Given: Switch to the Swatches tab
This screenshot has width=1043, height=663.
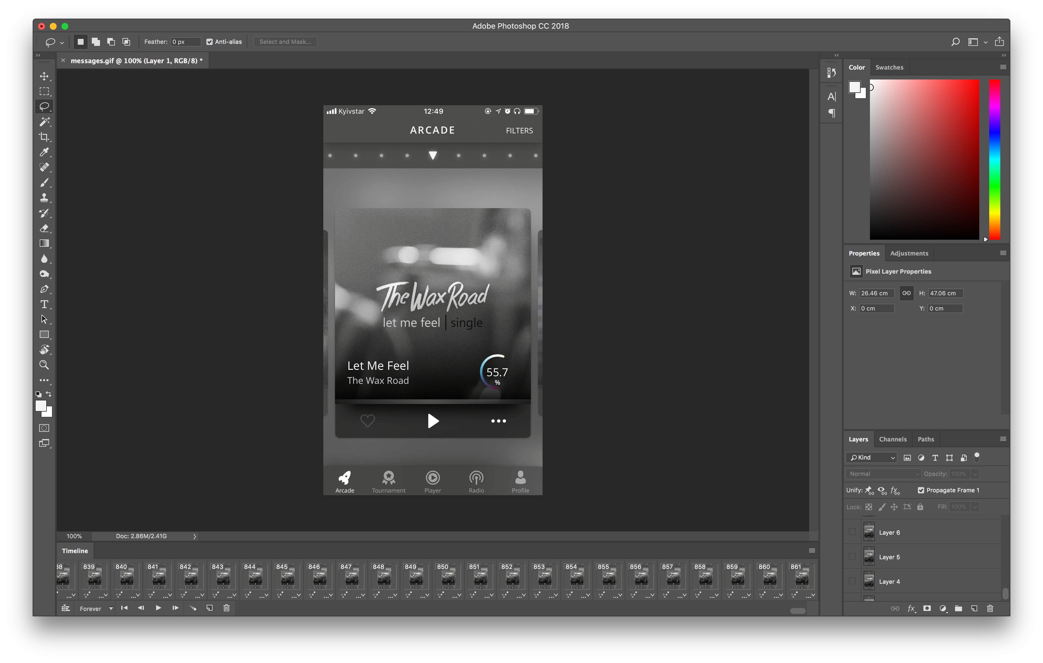Looking at the screenshot, I should pyautogui.click(x=889, y=68).
